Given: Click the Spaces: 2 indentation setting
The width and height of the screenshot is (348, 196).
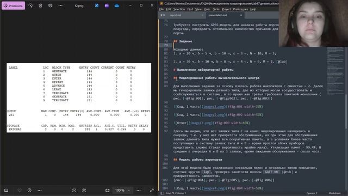Looking at the screenshot, I should click(x=312, y=193).
